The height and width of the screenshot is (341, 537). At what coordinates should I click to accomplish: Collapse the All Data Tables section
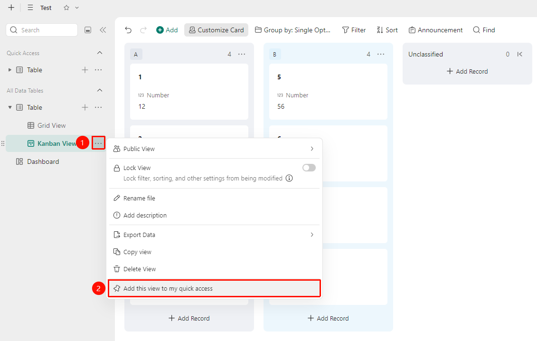pos(100,91)
